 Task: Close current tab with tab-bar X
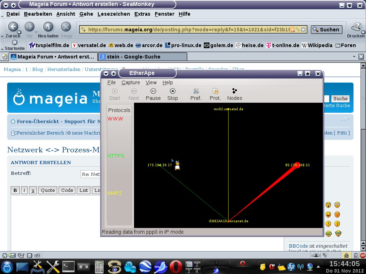(361, 57)
